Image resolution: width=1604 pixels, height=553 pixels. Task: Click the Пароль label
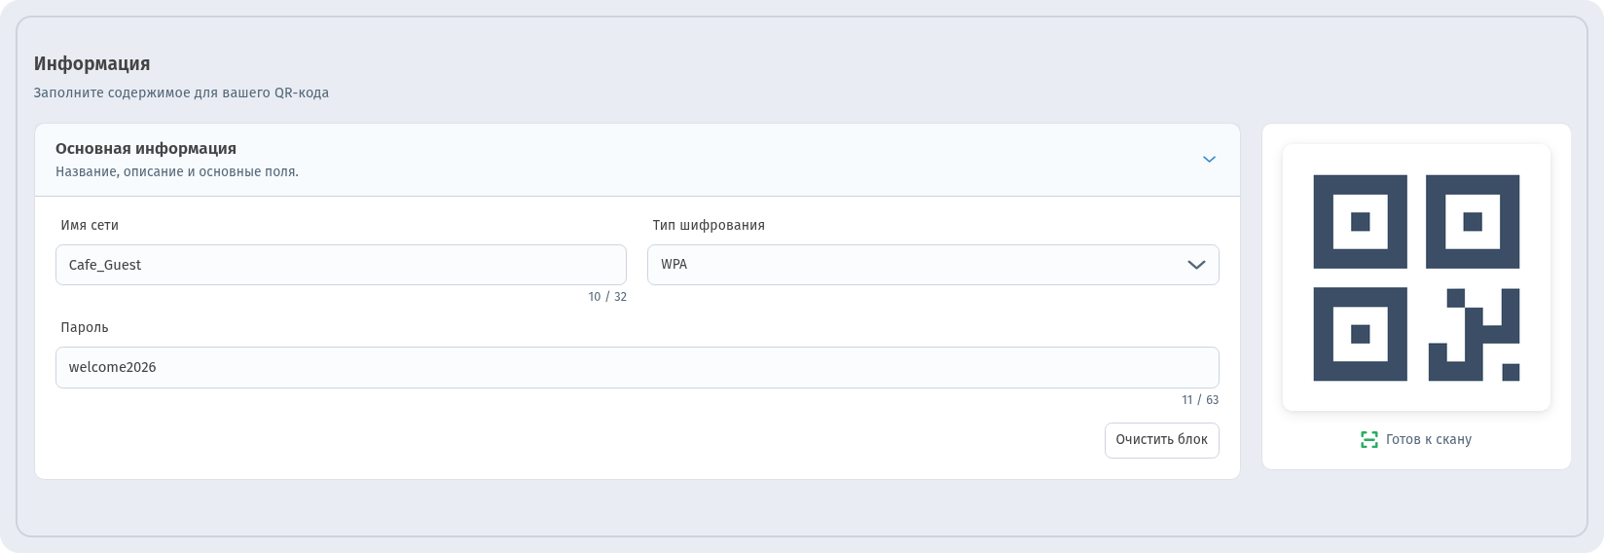click(85, 327)
